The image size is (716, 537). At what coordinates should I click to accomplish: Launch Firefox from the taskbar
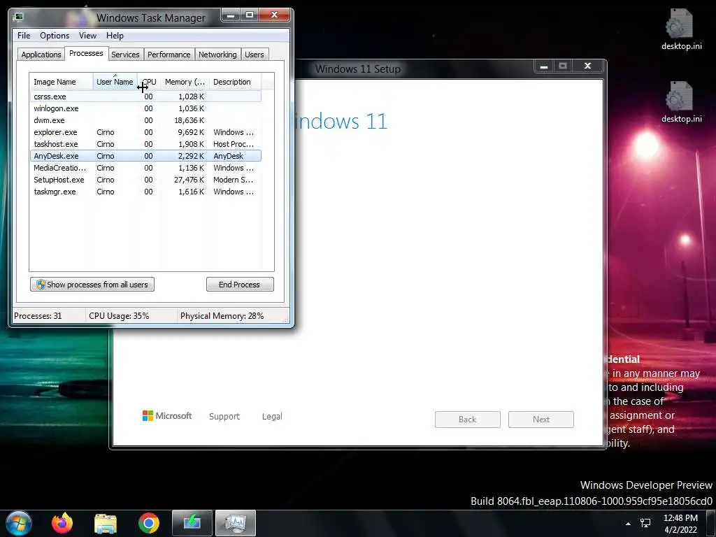coord(62,523)
